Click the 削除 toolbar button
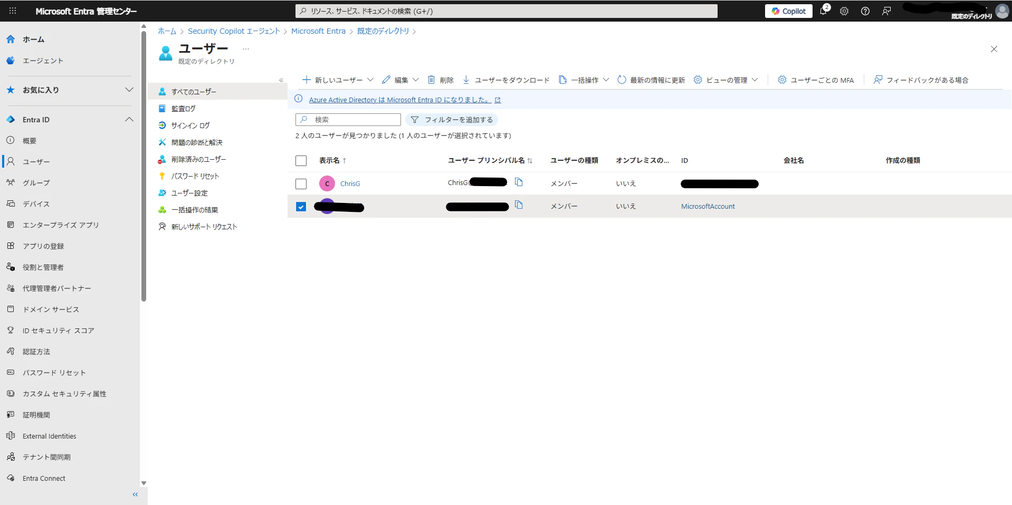Viewport: 1012px width, 505px height. coord(441,80)
